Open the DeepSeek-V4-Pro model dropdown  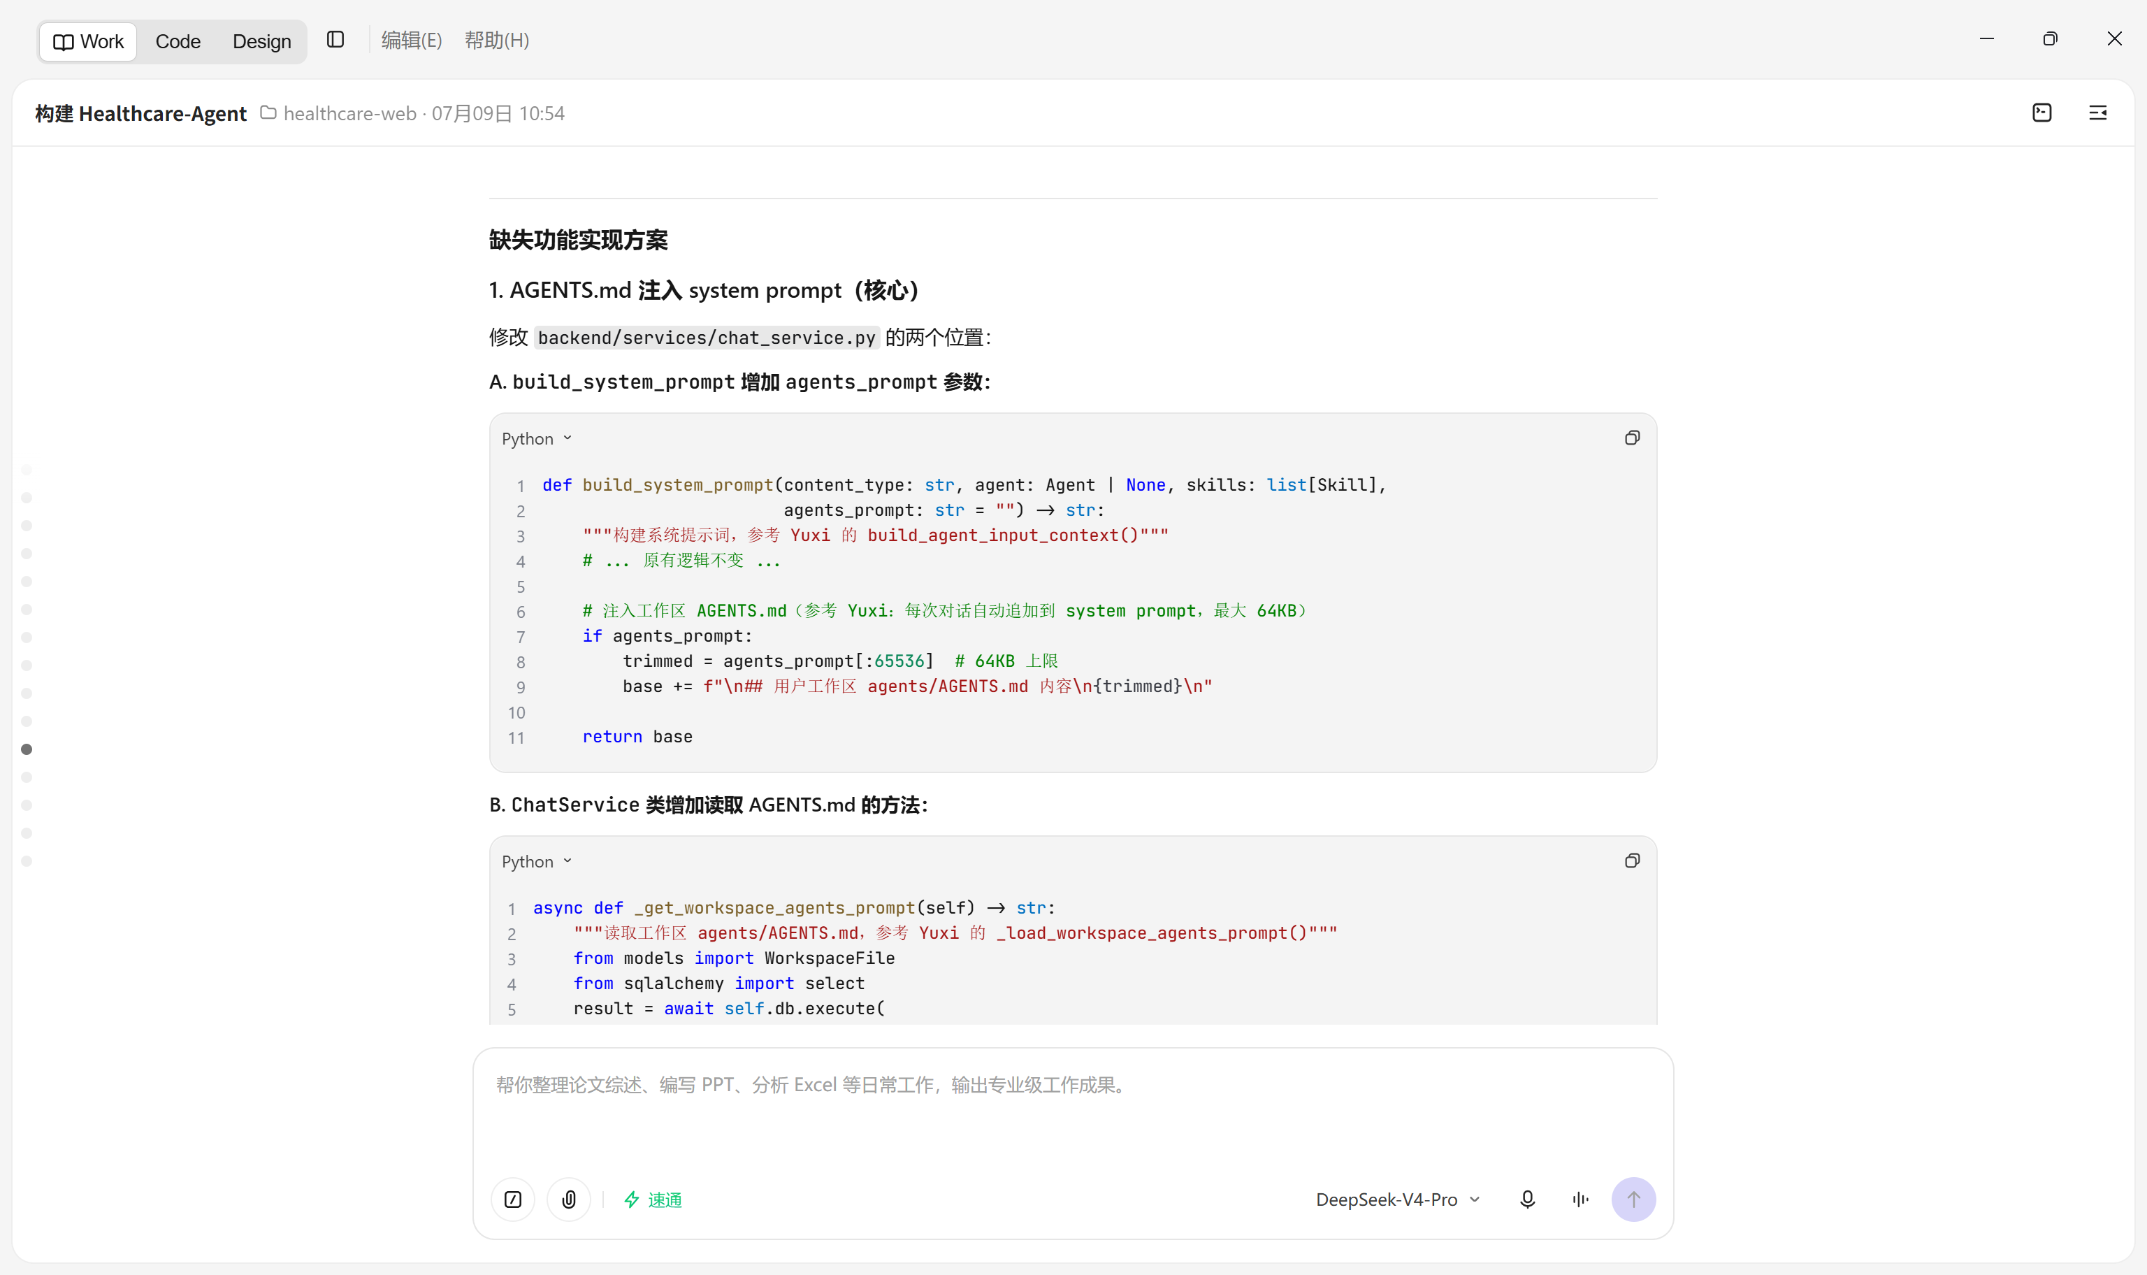click(1398, 1200)
